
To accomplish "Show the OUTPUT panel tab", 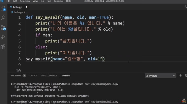I will (x=33, y=76).
